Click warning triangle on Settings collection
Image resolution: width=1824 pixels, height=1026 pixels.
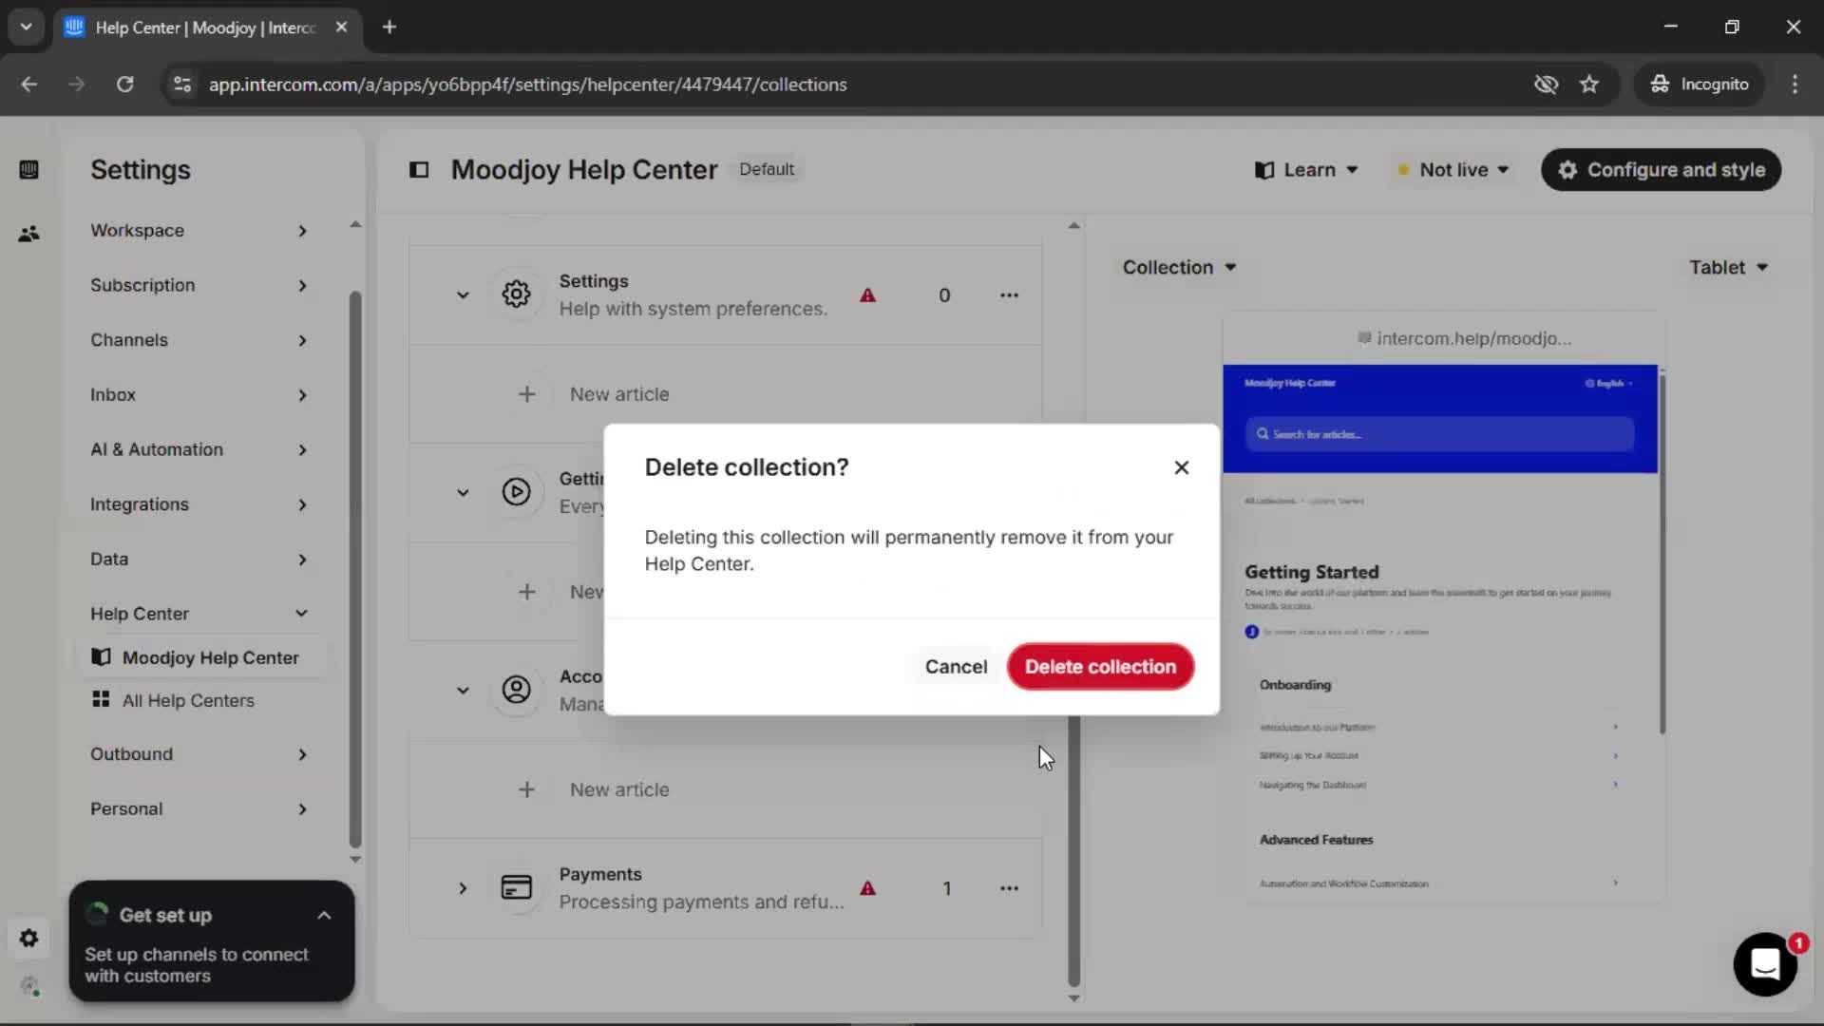click(867, 295)
